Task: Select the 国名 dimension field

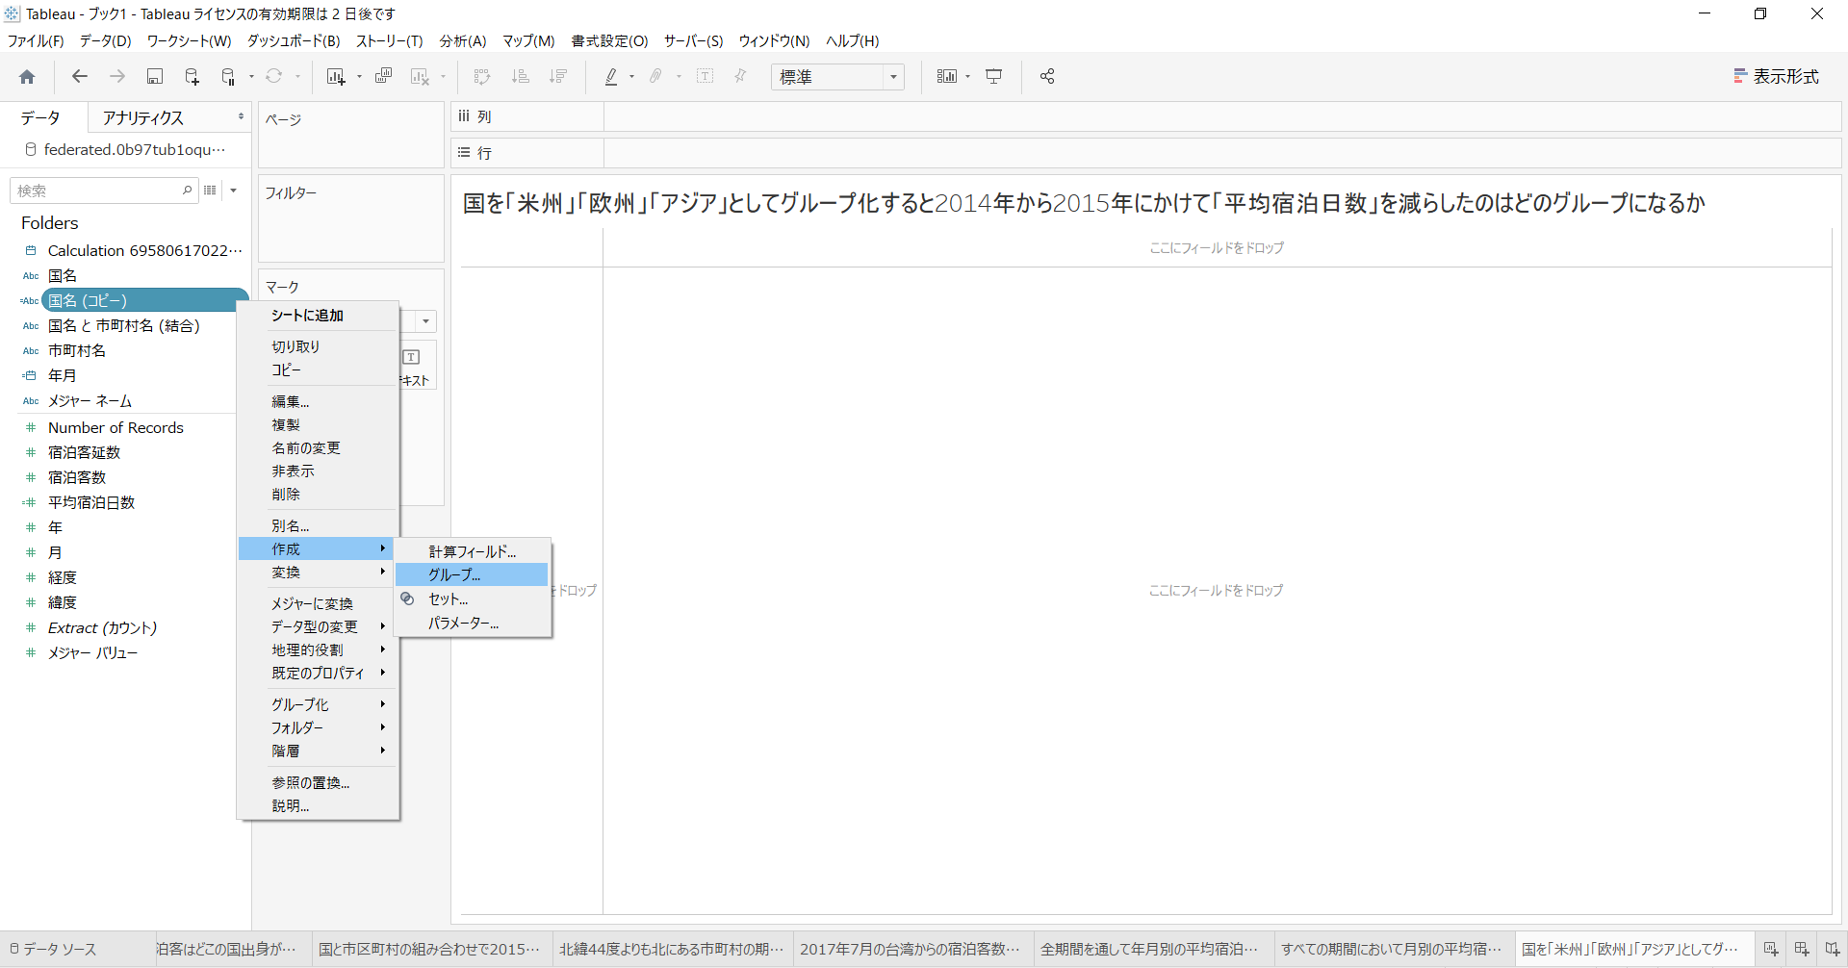Action: [x=63, y=275]
